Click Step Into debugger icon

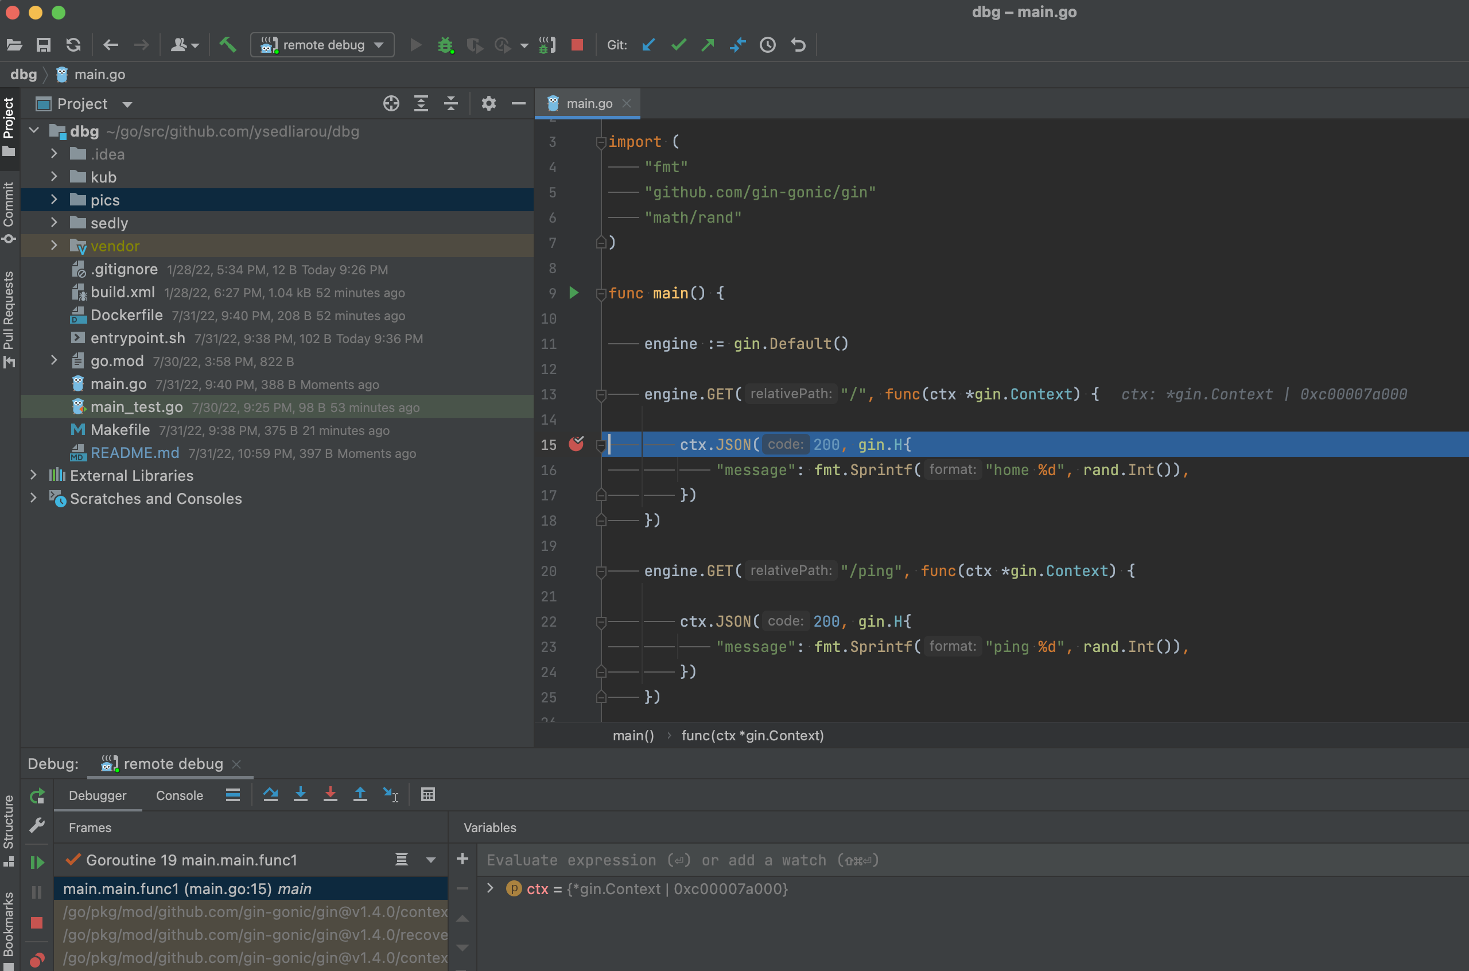[x=300, y=794]
